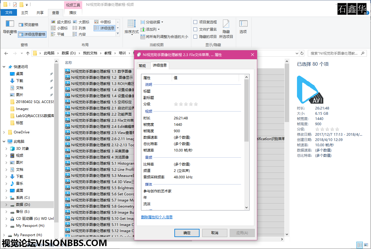Open the 添加列 add columns dropdown
The image size is (371, 249).
pos(150,29)
